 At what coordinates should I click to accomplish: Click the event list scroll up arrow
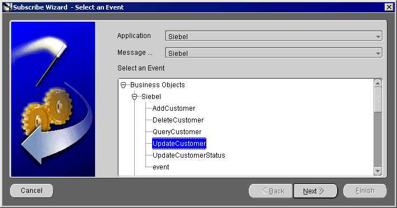pos(378,83)
